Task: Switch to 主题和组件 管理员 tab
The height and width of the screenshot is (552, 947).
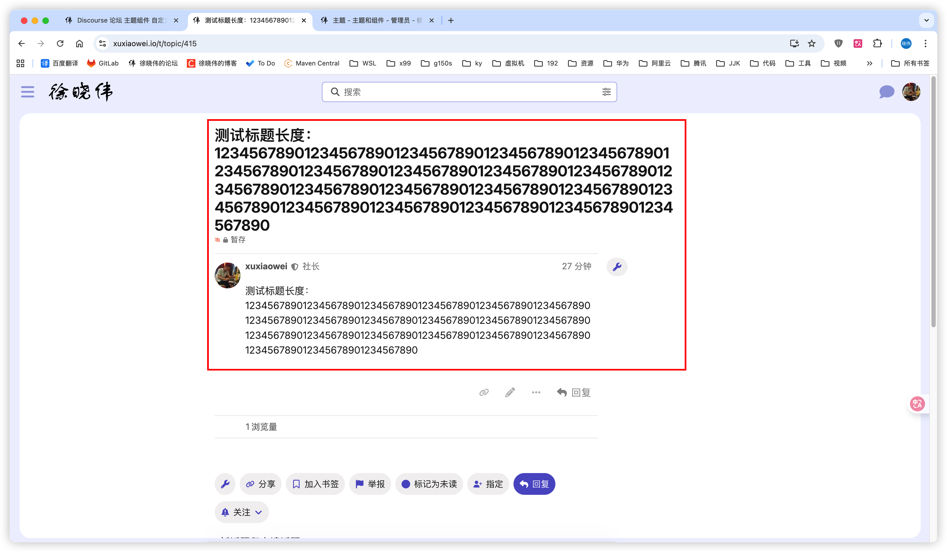Action: click(x=376, y=20)
